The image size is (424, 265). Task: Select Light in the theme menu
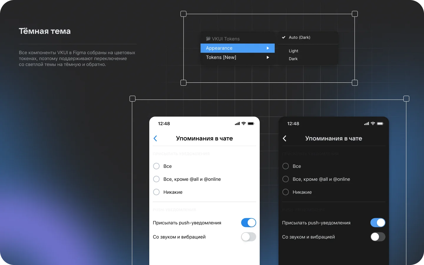point(293,51)
